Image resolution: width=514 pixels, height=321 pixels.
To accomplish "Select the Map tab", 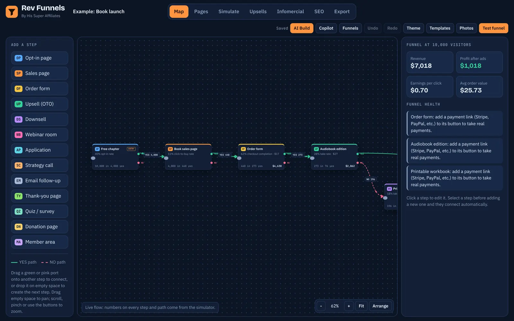I will [179, 12].
